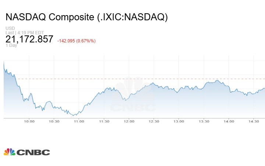The width and height of the screenshot is (265, 166).
Task: Click the 10:00 time axis label
Action: [x=29, y=121]
